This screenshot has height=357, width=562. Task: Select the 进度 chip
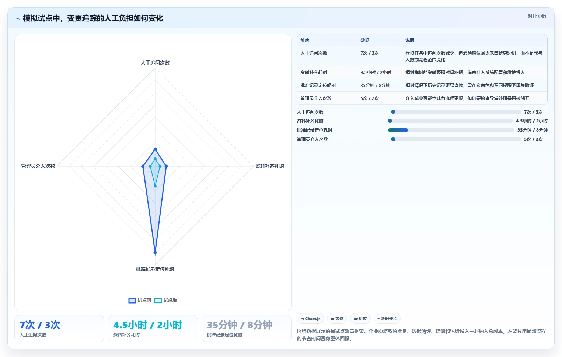(360, 319)
